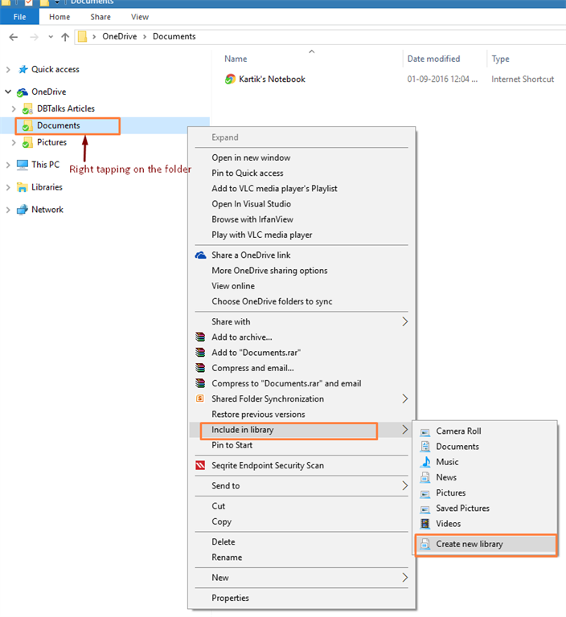Screen dimensions: 566x617
Task: Sort files by the Date modified column
Action: 433,59
